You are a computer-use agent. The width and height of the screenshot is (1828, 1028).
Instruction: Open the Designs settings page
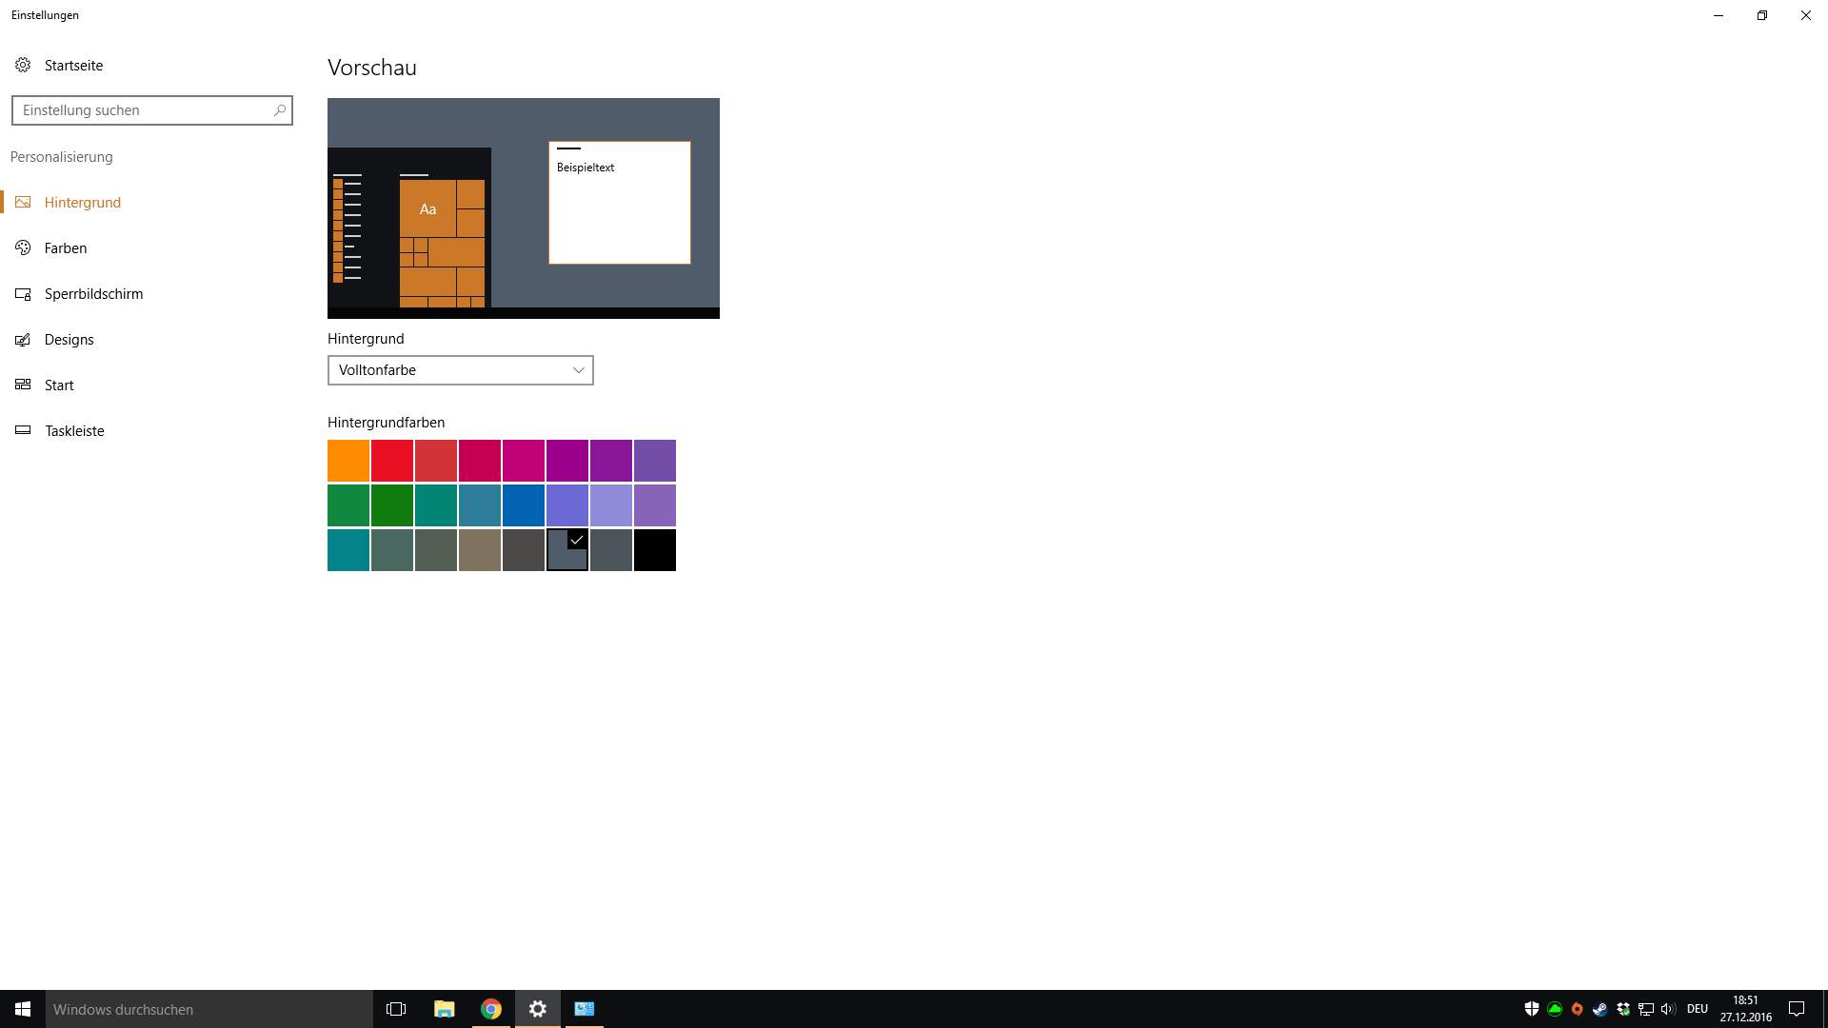point(69,339)
